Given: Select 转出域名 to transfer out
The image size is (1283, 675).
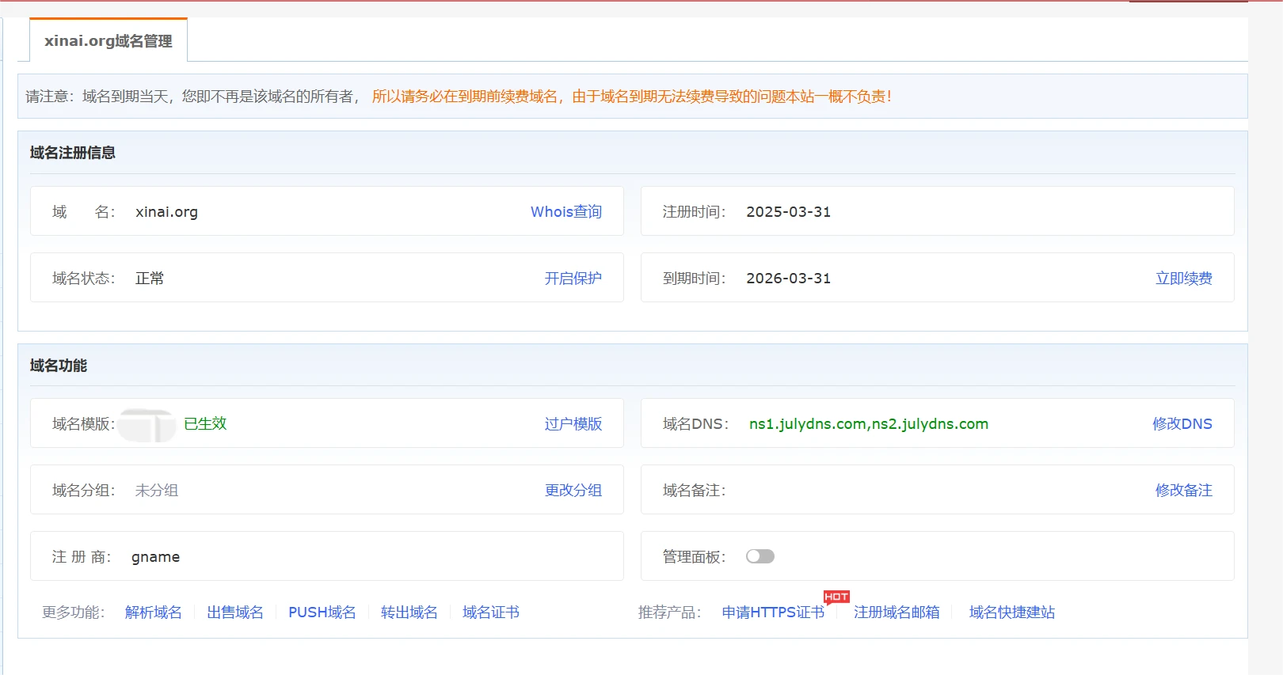Looking at the screenshot, I should point(409,612).
